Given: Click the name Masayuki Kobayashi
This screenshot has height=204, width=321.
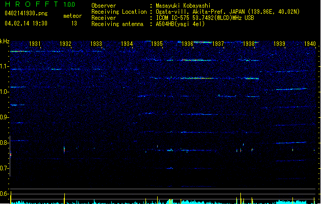Looking at the screenshot, I should click(183, 6).
